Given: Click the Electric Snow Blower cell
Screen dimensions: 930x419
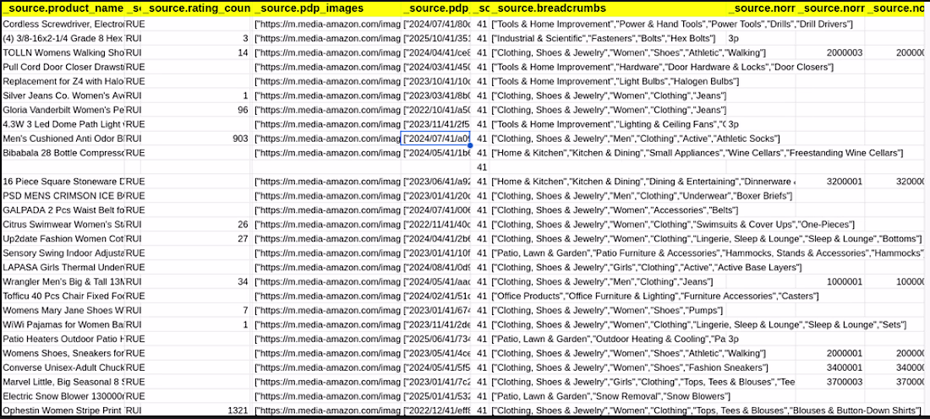Looking at the screenshot, I should coord(63,396).
